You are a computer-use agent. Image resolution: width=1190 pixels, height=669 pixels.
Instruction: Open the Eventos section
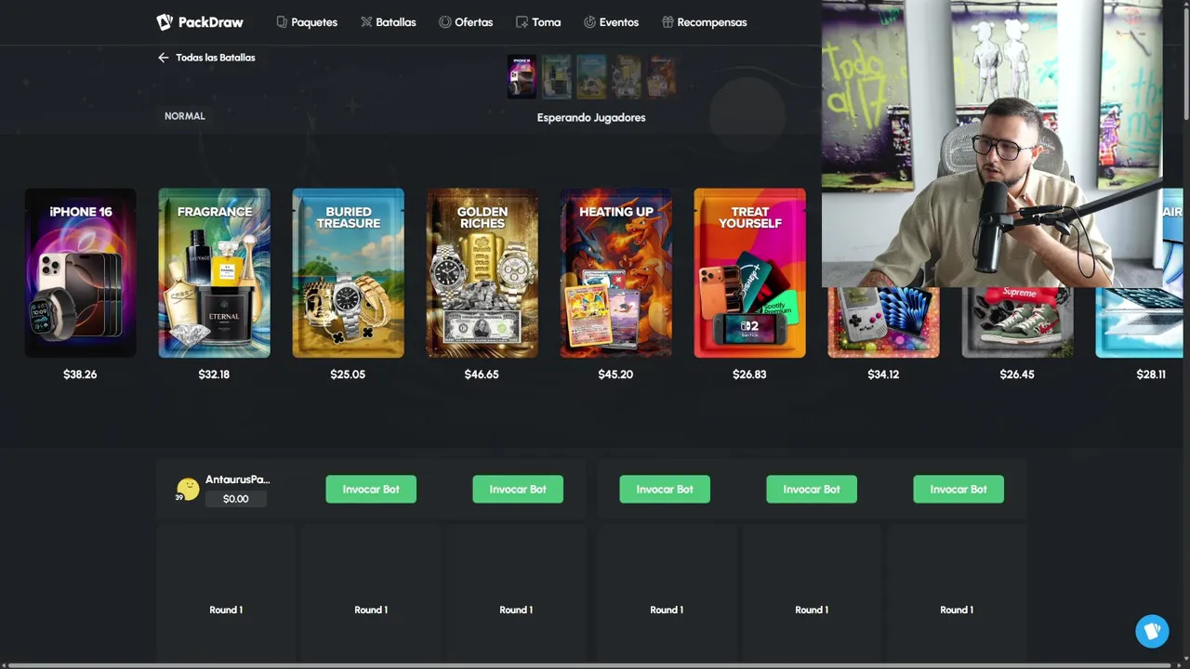coord(611,22)
